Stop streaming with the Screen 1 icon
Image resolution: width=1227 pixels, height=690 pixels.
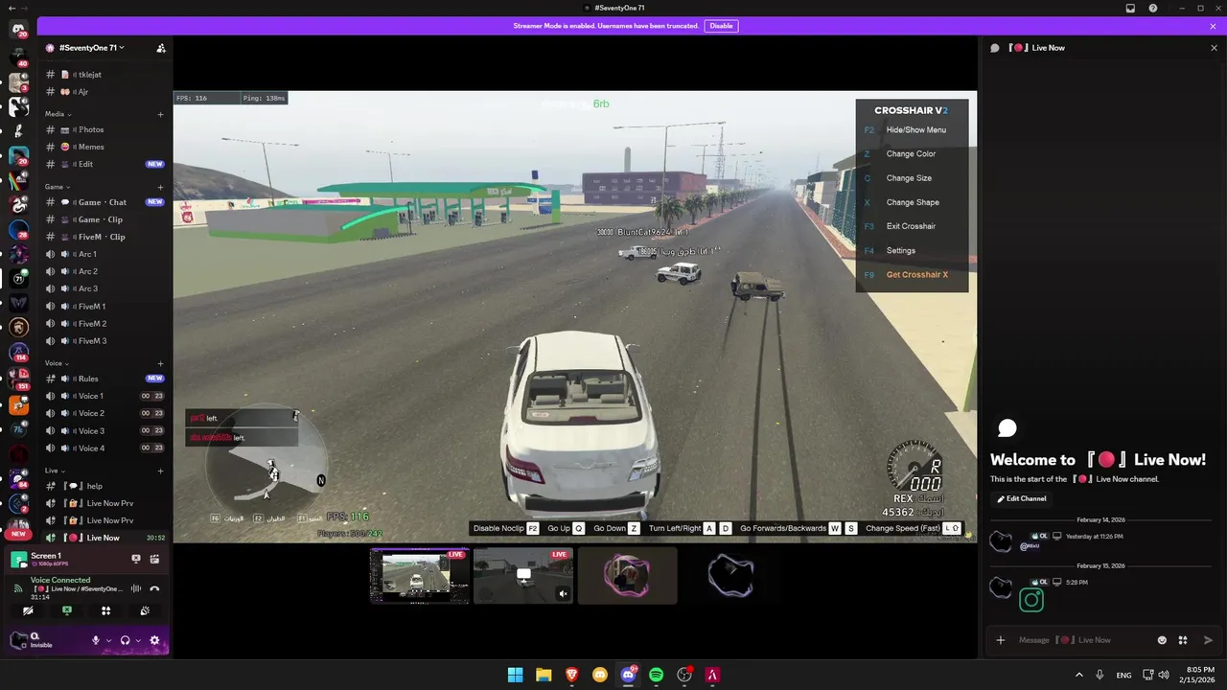[x=136, y=558]
